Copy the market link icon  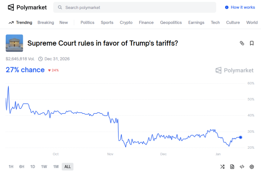point(241,43)
